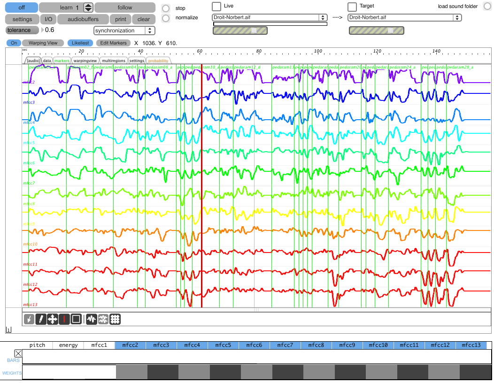Toggle the load sound folder button
494x383 pixels.
pos(487,6)
